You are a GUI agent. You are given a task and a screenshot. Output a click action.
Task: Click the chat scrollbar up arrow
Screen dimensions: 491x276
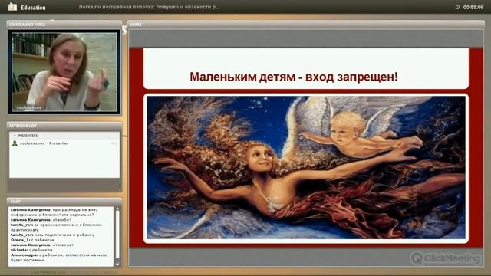click(x=117, y=209)
